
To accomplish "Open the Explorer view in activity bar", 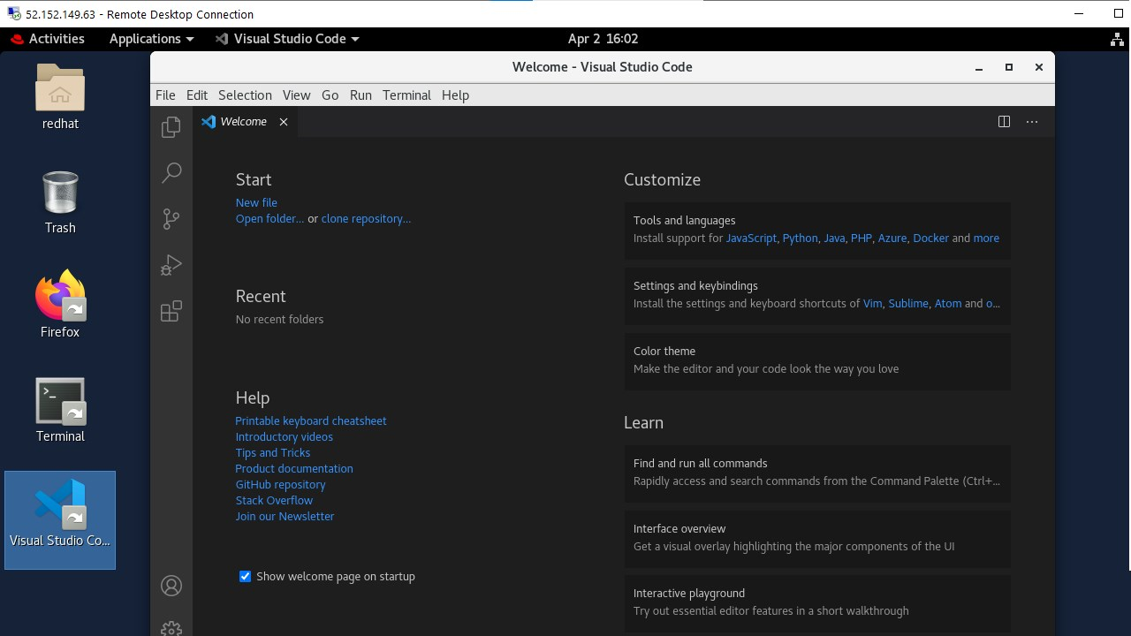I will [x=171, y=127].
